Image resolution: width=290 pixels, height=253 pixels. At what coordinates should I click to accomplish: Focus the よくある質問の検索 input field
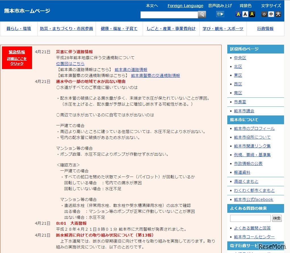point(250,218)
